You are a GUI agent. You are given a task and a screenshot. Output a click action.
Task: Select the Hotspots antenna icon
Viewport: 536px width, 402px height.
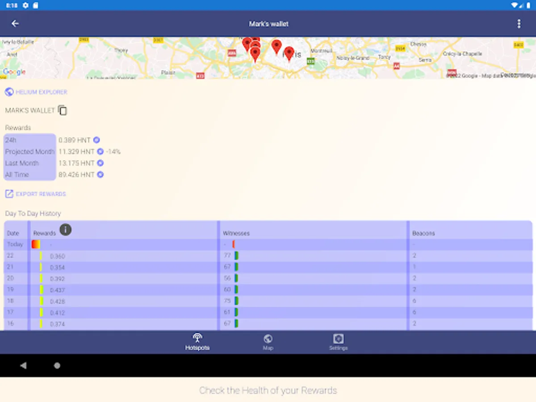coord(197,338)
